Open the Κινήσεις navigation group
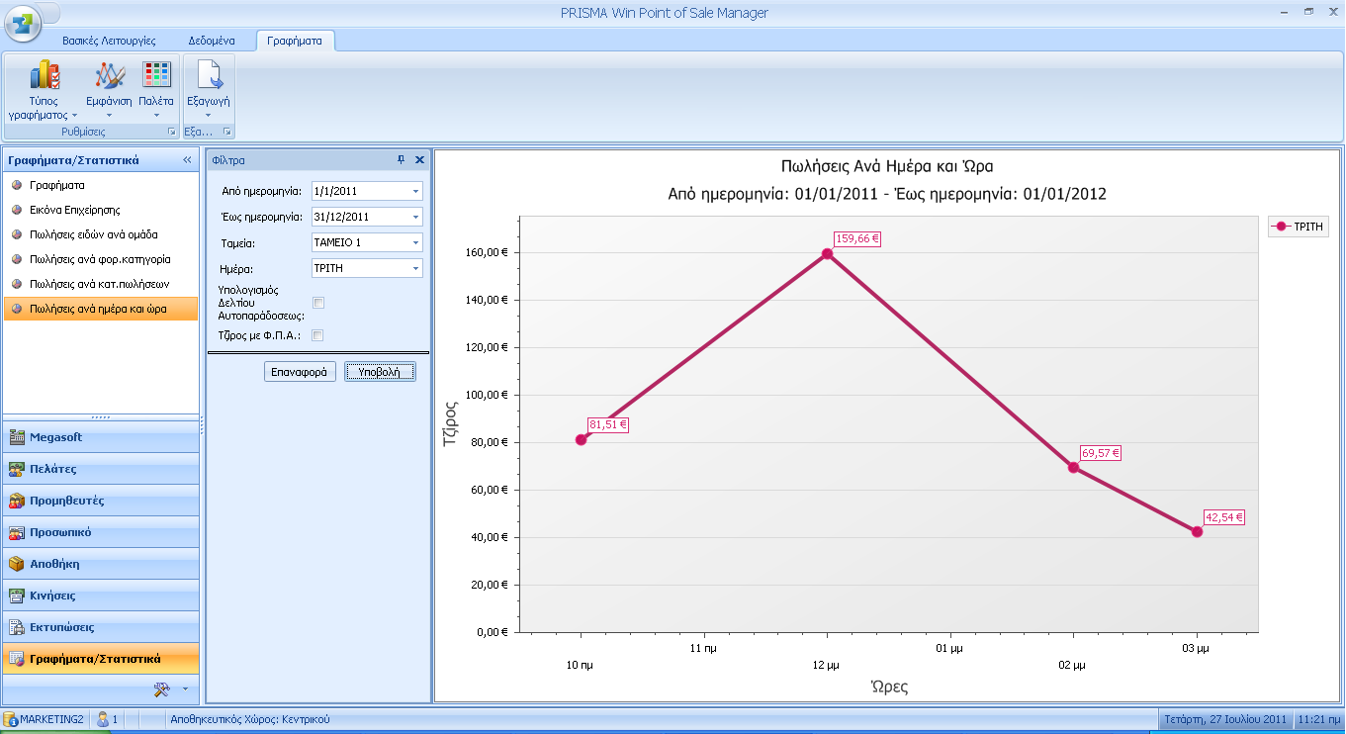Screen dimensions: 1346x734 pyautogui.click(x=101, y=596)
